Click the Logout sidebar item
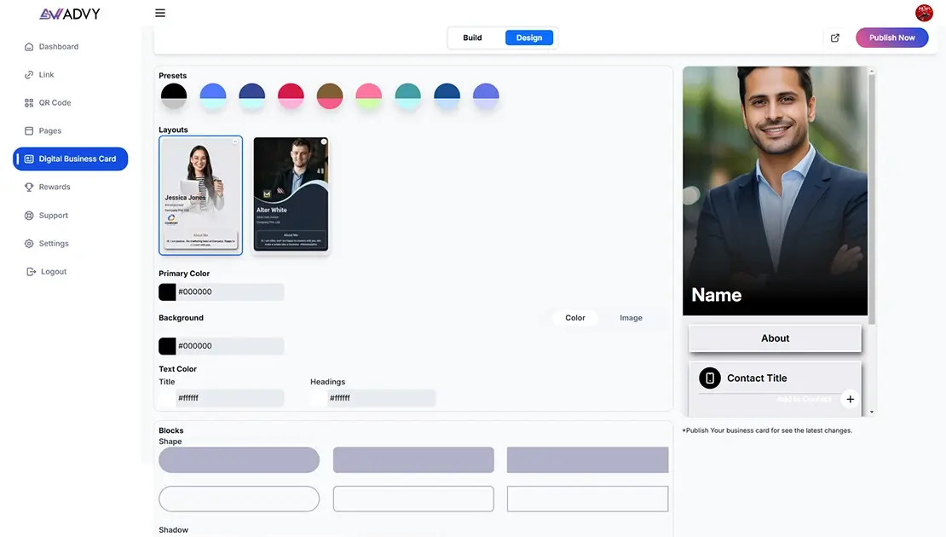Screen dimensions: 946x537 coord(53,272)
